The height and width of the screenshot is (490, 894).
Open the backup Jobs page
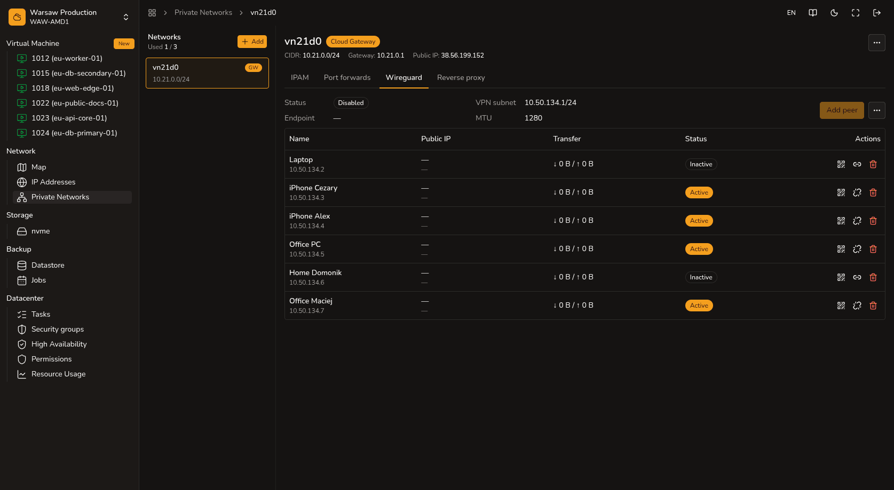tap(72, 280)
